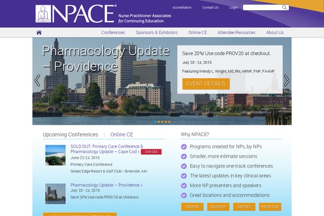Click checkmark beside Easy to navigate one-track
This screenshot has width=324, height=216.
[x=184, y=166]
